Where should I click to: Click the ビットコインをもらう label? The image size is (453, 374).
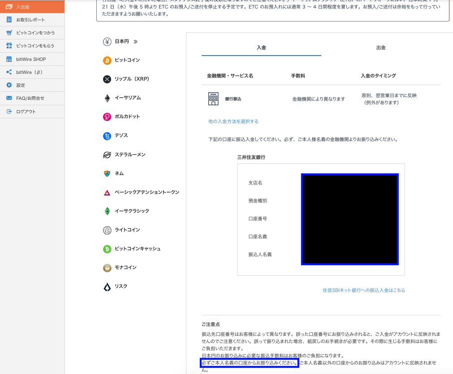[x=35, y=46]
